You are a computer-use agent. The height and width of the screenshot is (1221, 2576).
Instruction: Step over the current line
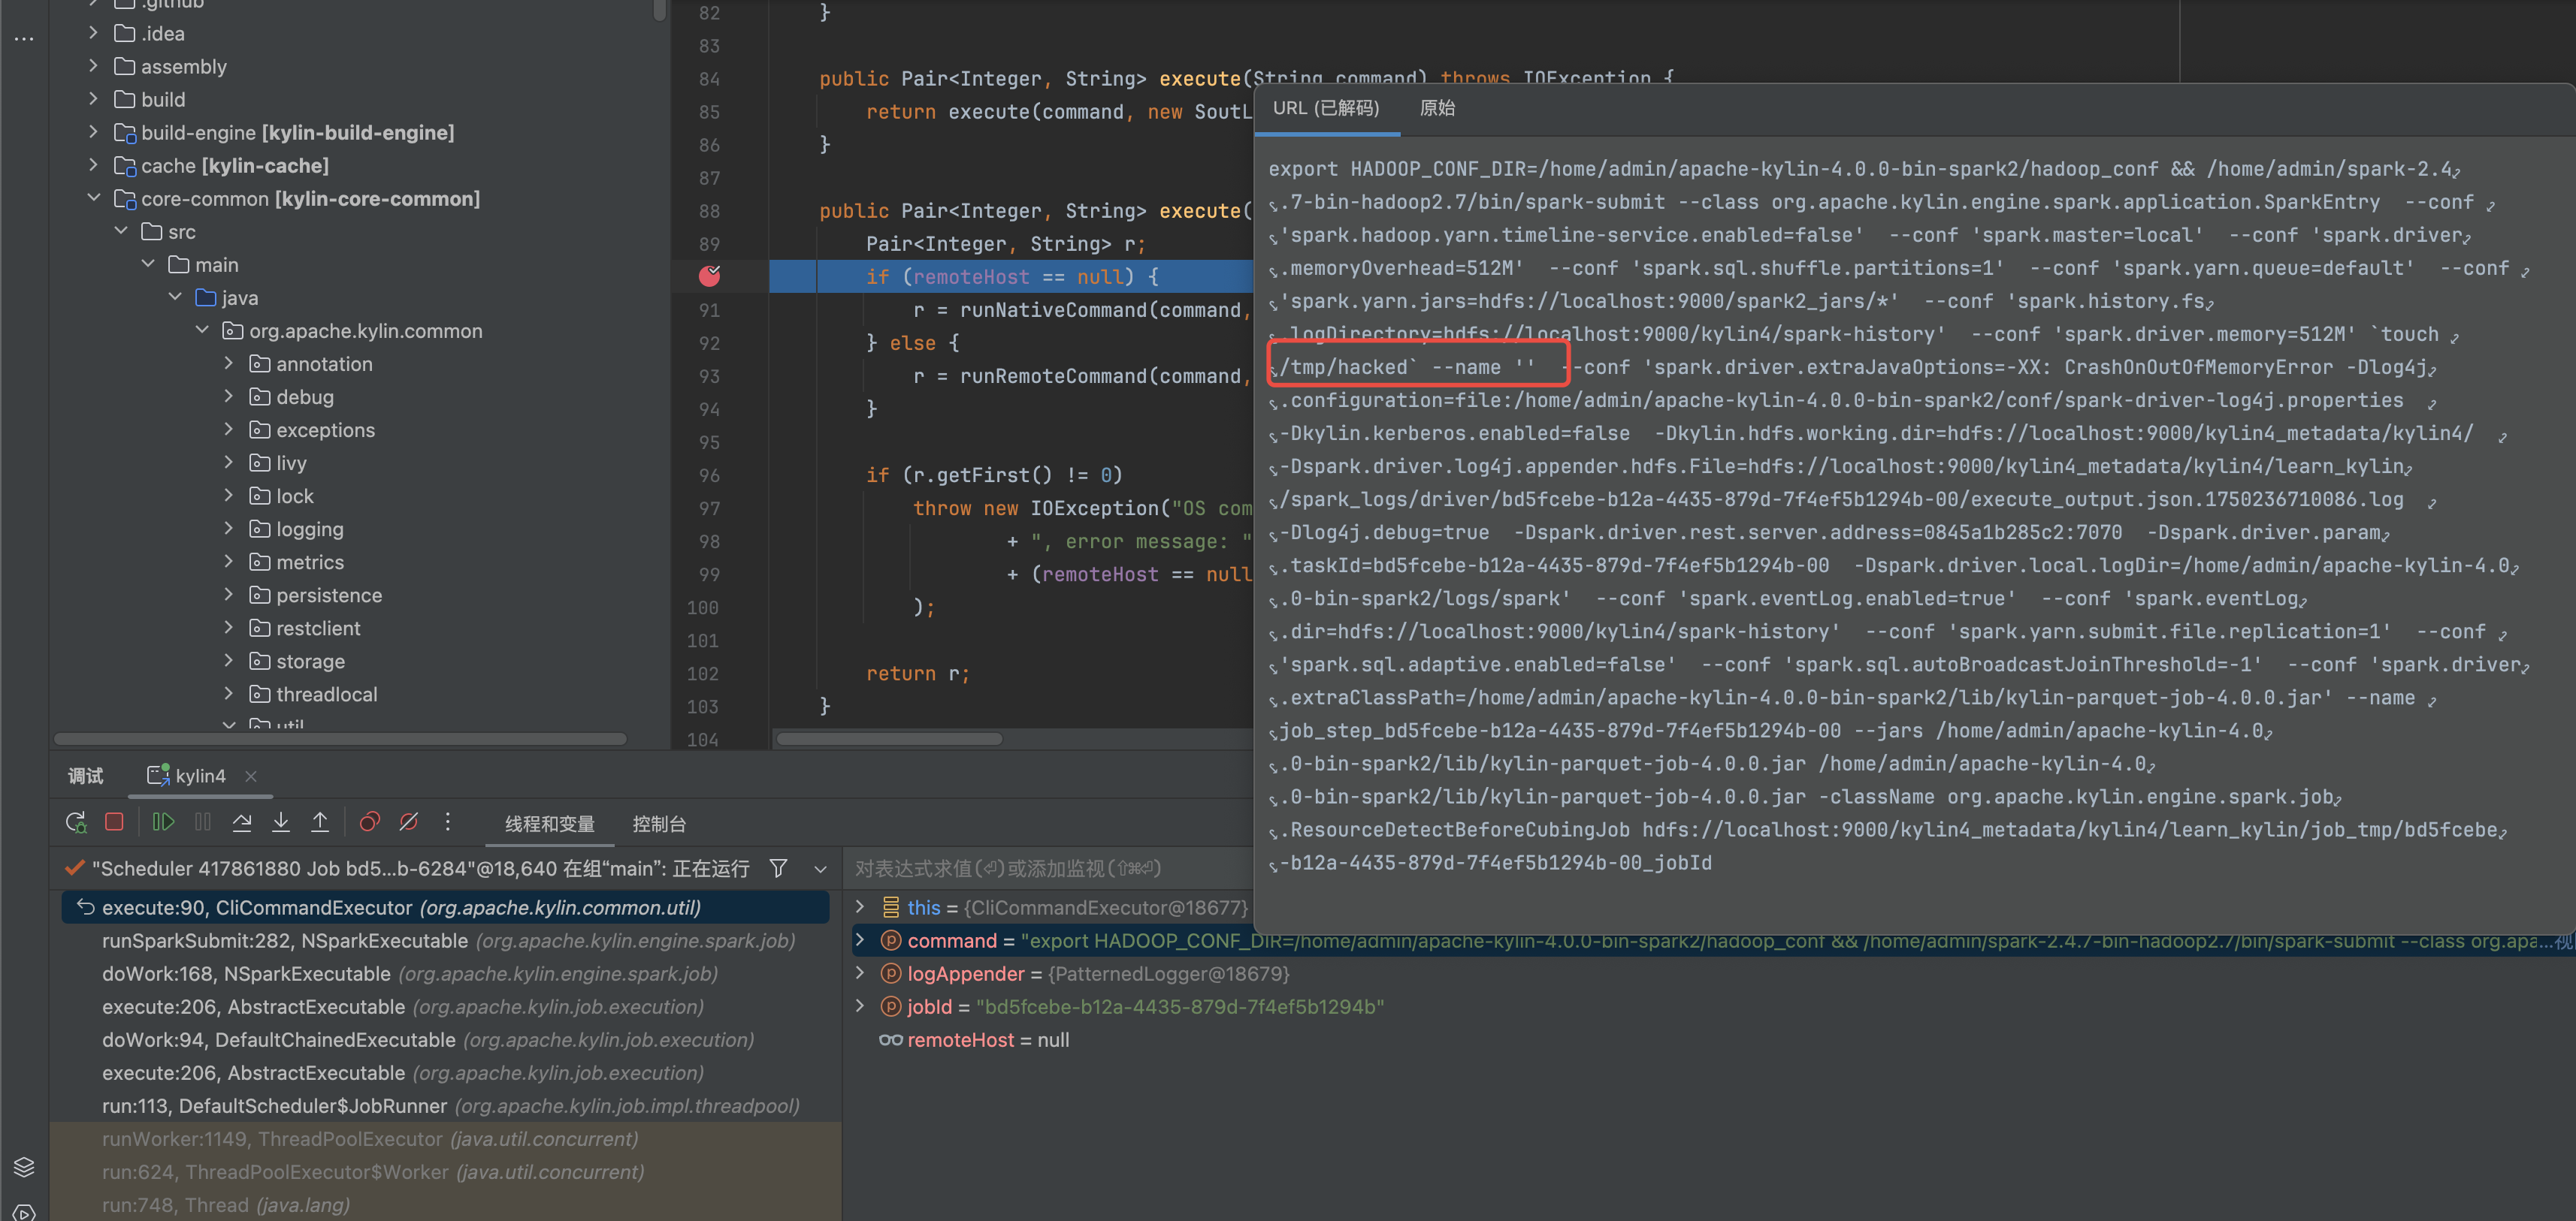pos(242,822)
